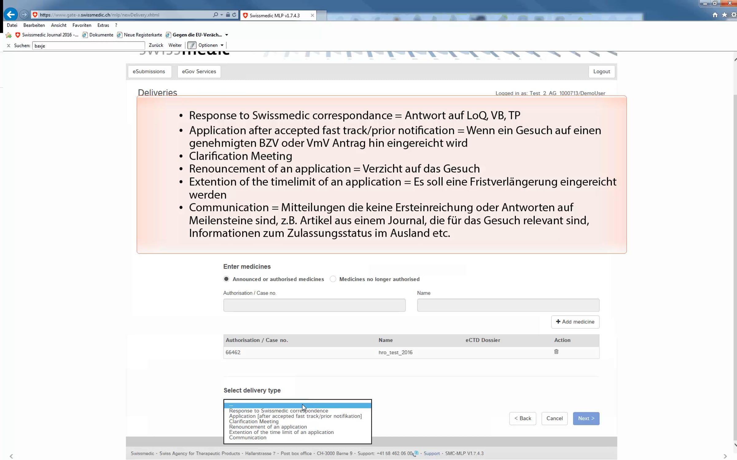Open the Swissmedic Journal 2016 favorite
737x460 pixels.
pos(47,35)
